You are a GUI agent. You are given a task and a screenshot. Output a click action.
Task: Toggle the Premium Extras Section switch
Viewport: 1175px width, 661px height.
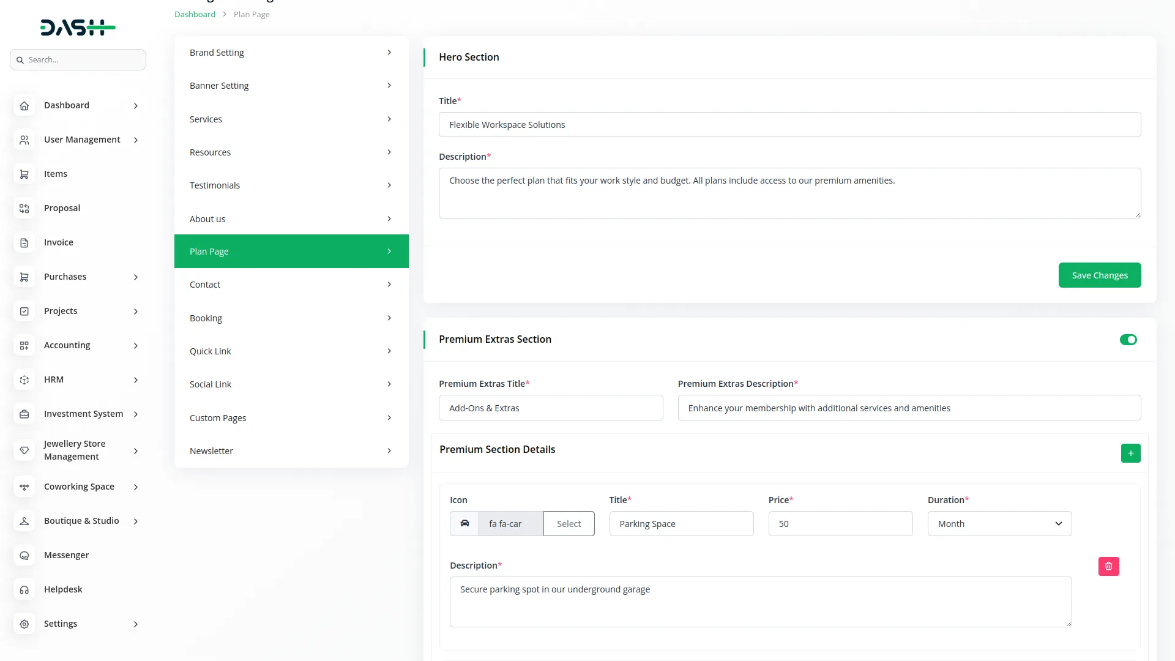pyautogui.click(x=1128, y=340)
